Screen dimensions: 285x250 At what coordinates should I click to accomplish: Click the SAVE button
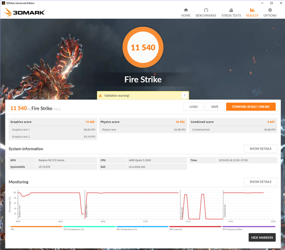pos(215,107)
